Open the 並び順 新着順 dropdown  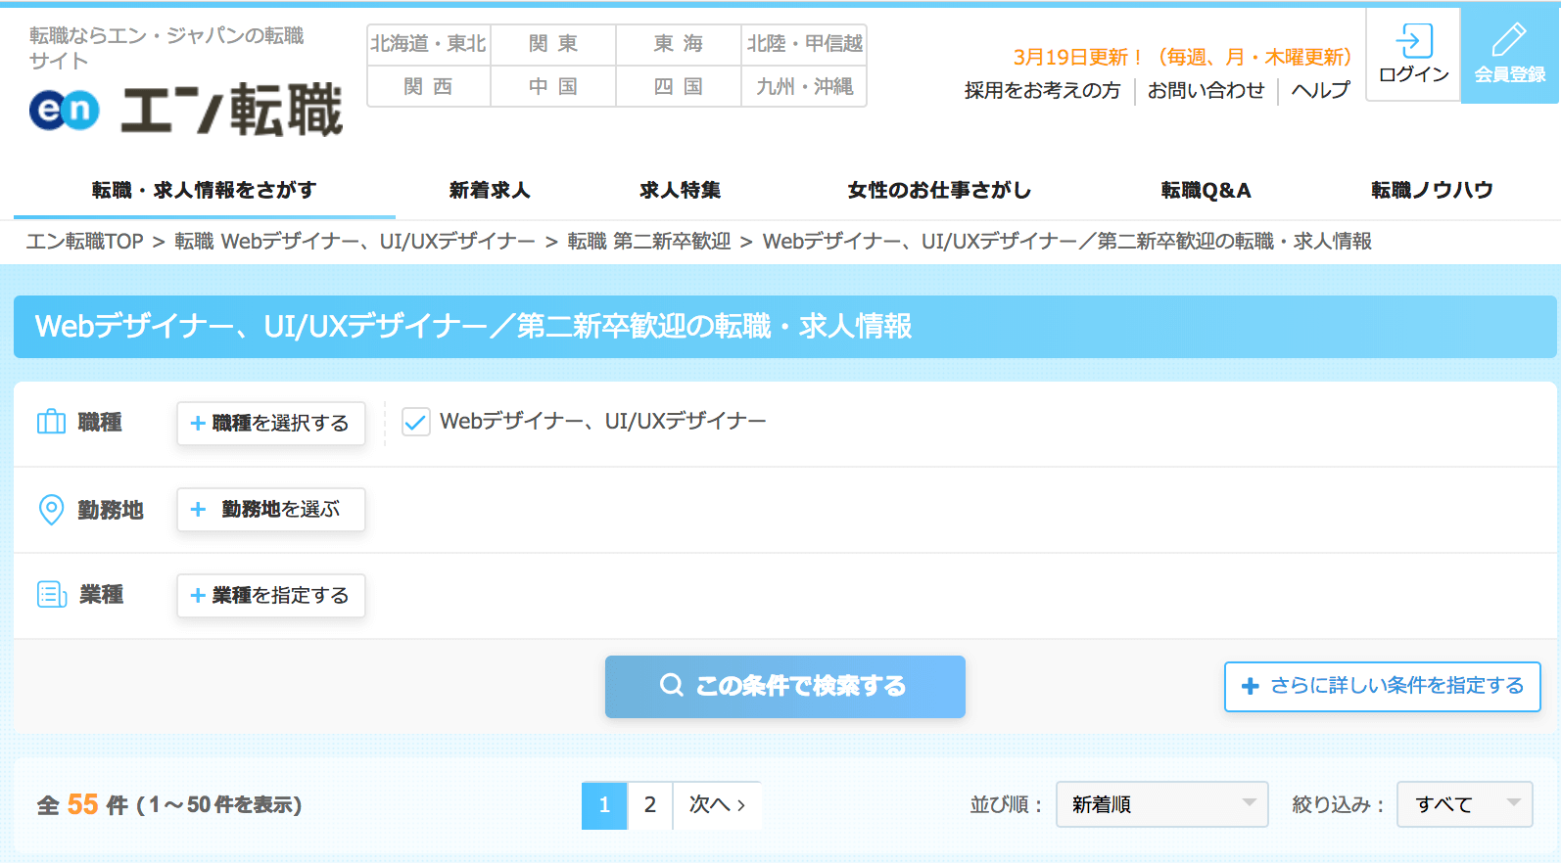1161,804
